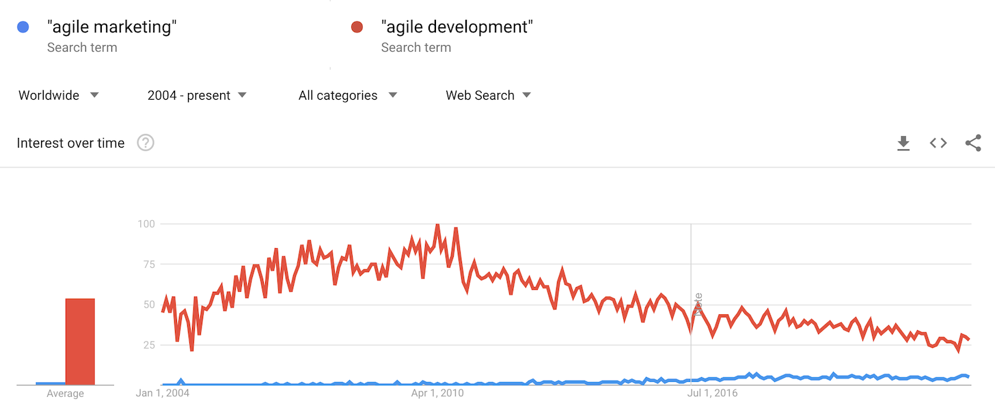Edit the "agile marketing" search term
The image size is (995, 410).
112,27
